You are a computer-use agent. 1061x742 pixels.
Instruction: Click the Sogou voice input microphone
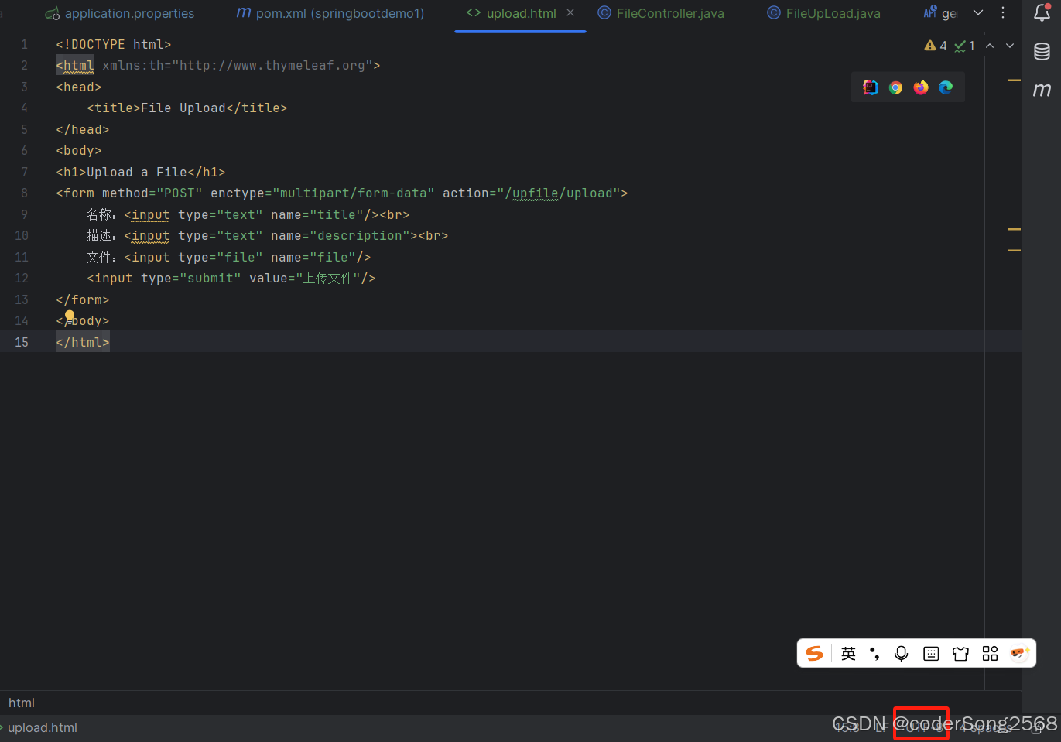point(902,654)
